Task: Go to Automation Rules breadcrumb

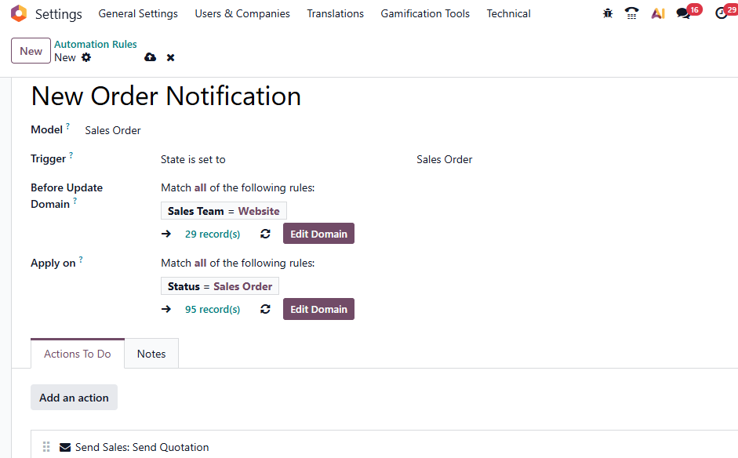Action: click(x=96, y=45)
